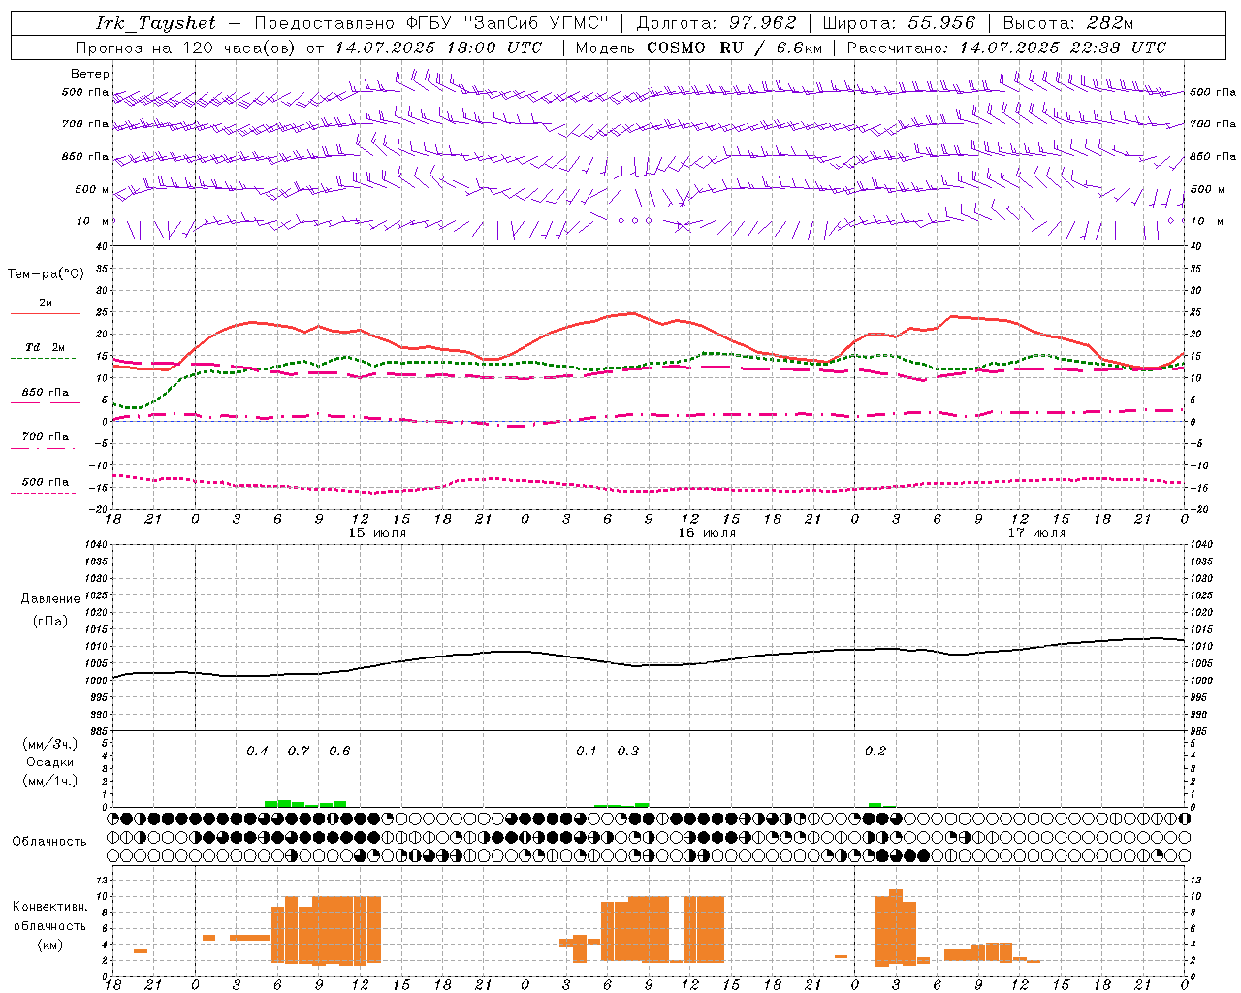The height and width of the screenshot is (993, 1241).
Task: Select the "Тем-ра(°C)" temperature title
Action: (x=46, y=274)
